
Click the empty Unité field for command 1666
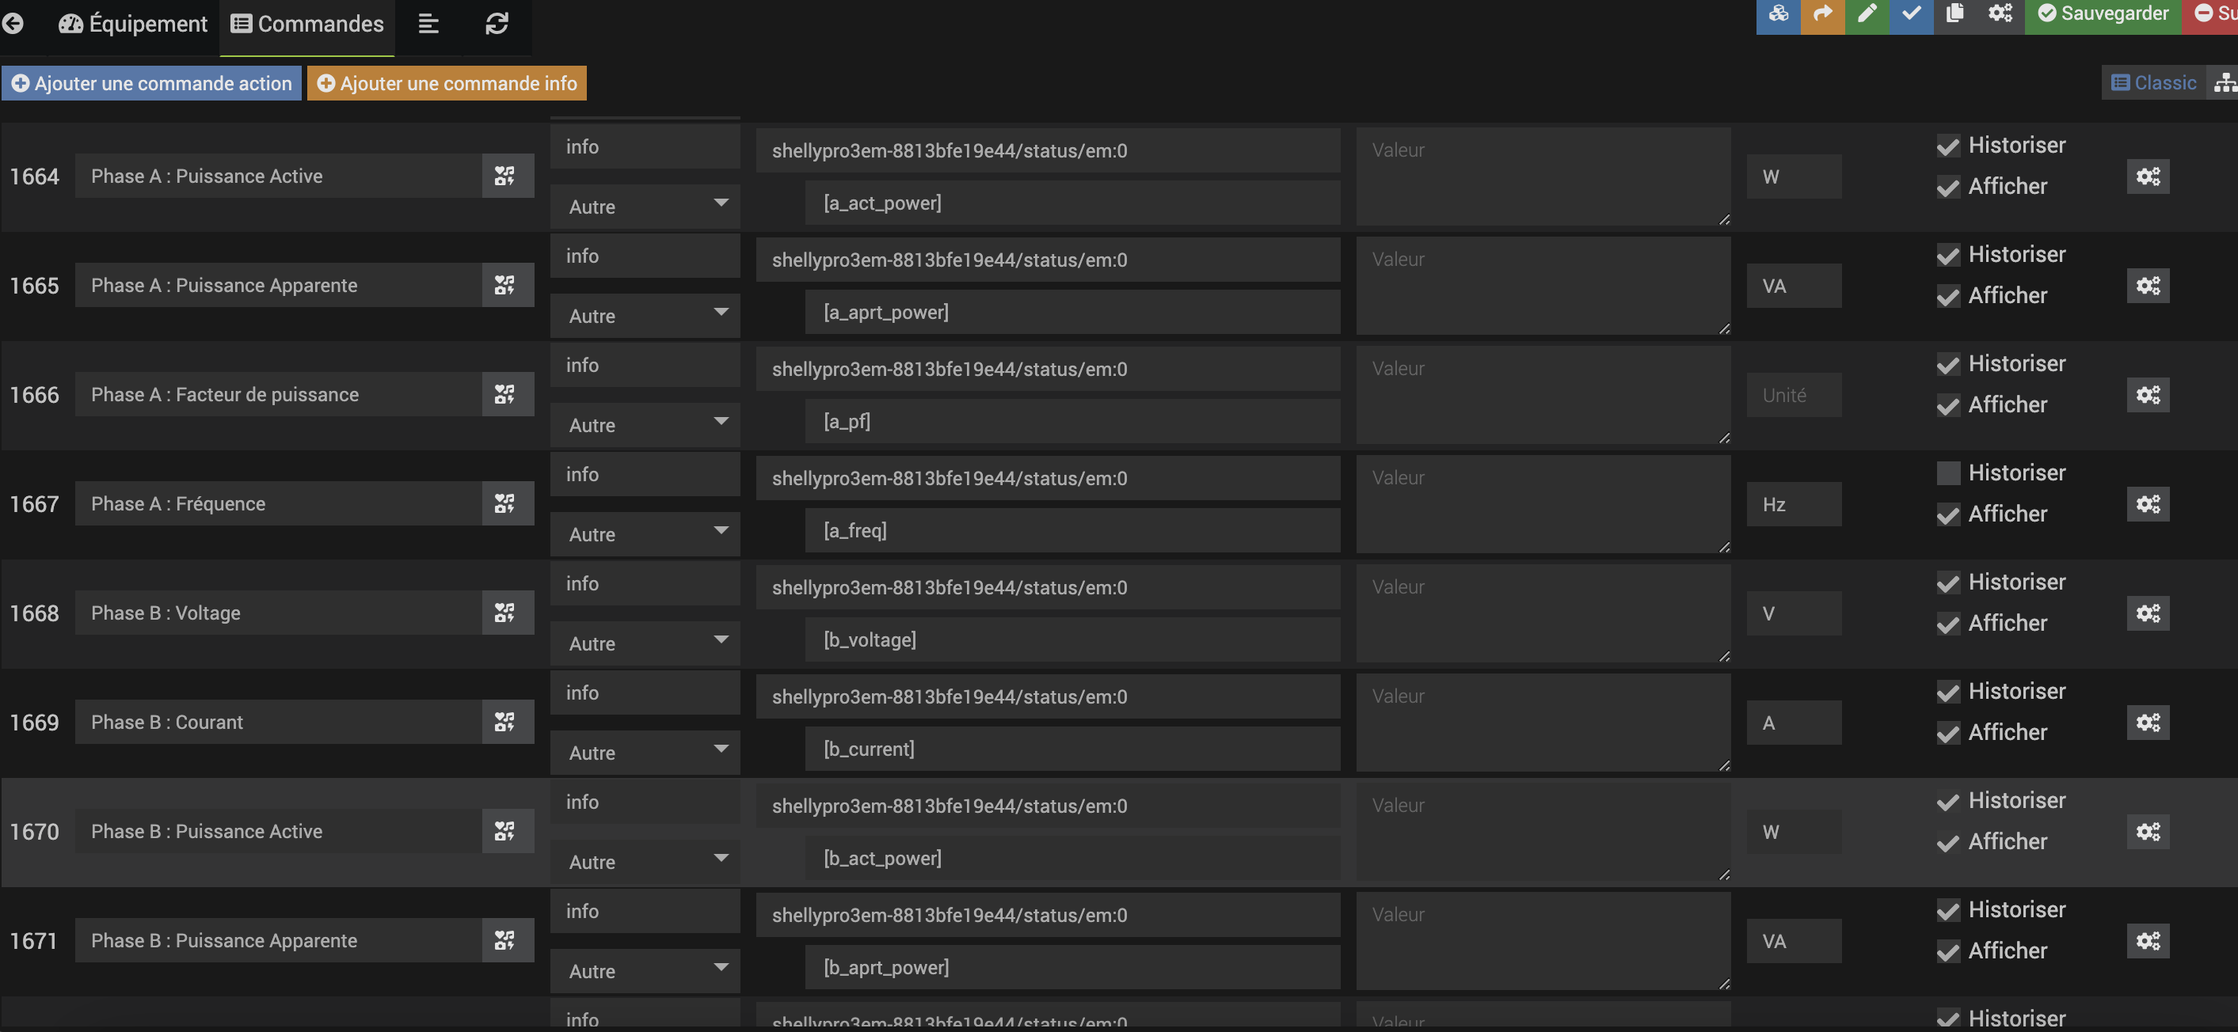pos(1794,395)
